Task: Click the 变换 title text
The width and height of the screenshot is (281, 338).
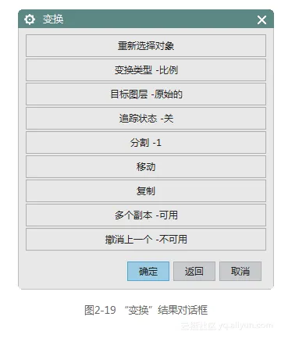Action: (x=53, y=20)
